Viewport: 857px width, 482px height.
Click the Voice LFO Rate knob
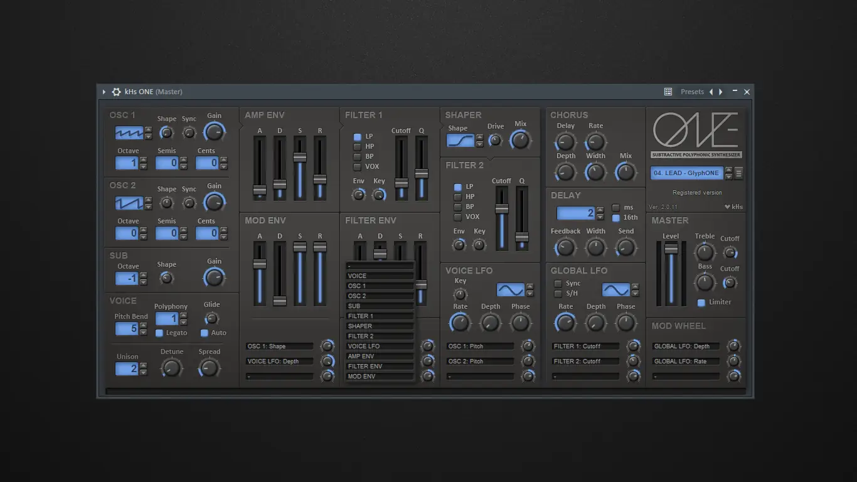click(x=460, y=323)
